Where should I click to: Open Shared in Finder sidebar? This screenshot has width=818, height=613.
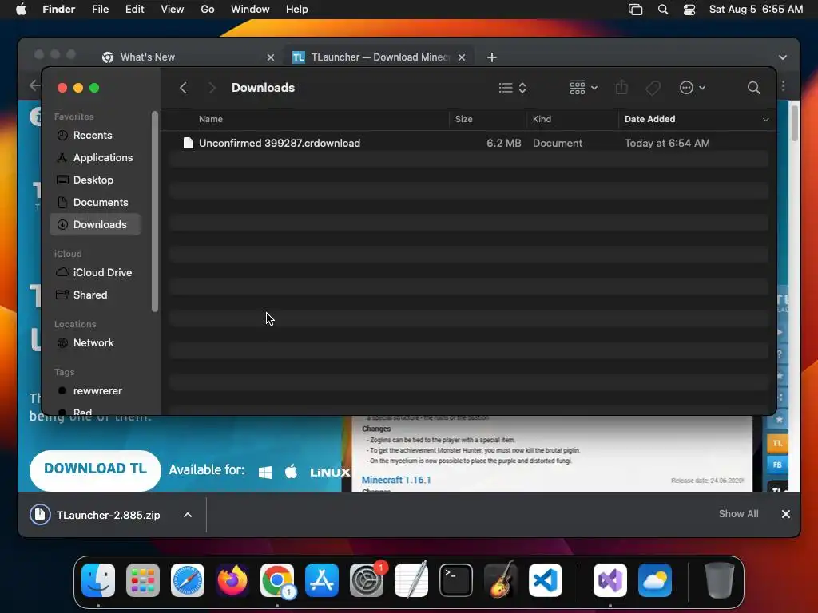(x=96, y=295)
